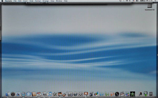The height and width of the screenshot is (98, 158).
Task: Open Preview in the dock
Action: [44, 94]
